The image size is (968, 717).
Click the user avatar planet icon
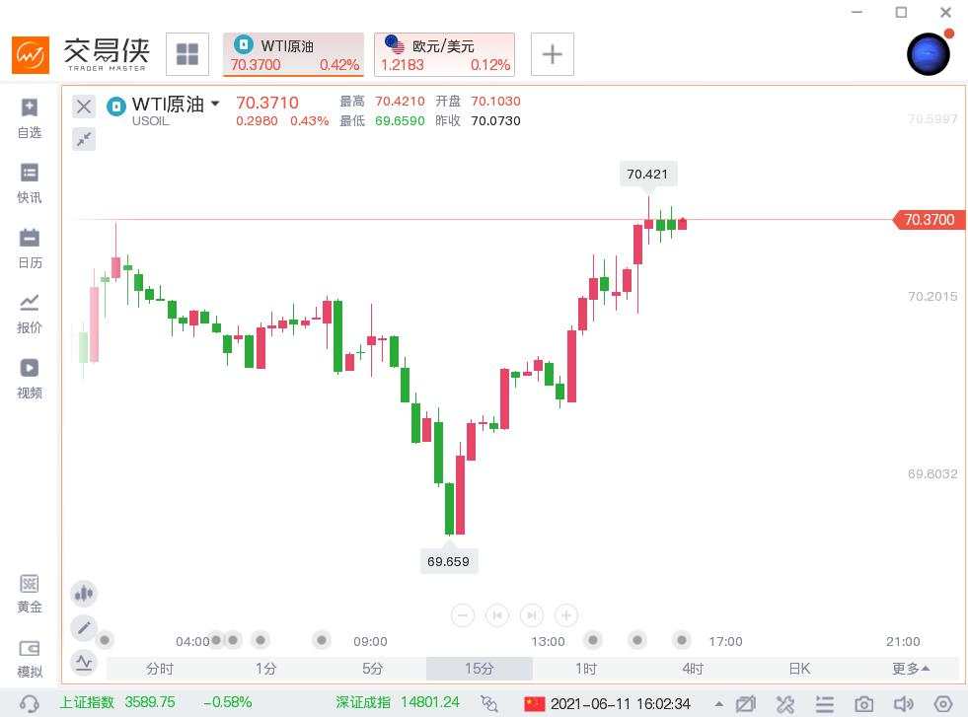pos(929,54)
